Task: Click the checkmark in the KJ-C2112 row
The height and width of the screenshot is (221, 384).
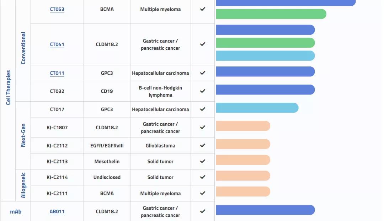Action: click(x=203, y=146)
